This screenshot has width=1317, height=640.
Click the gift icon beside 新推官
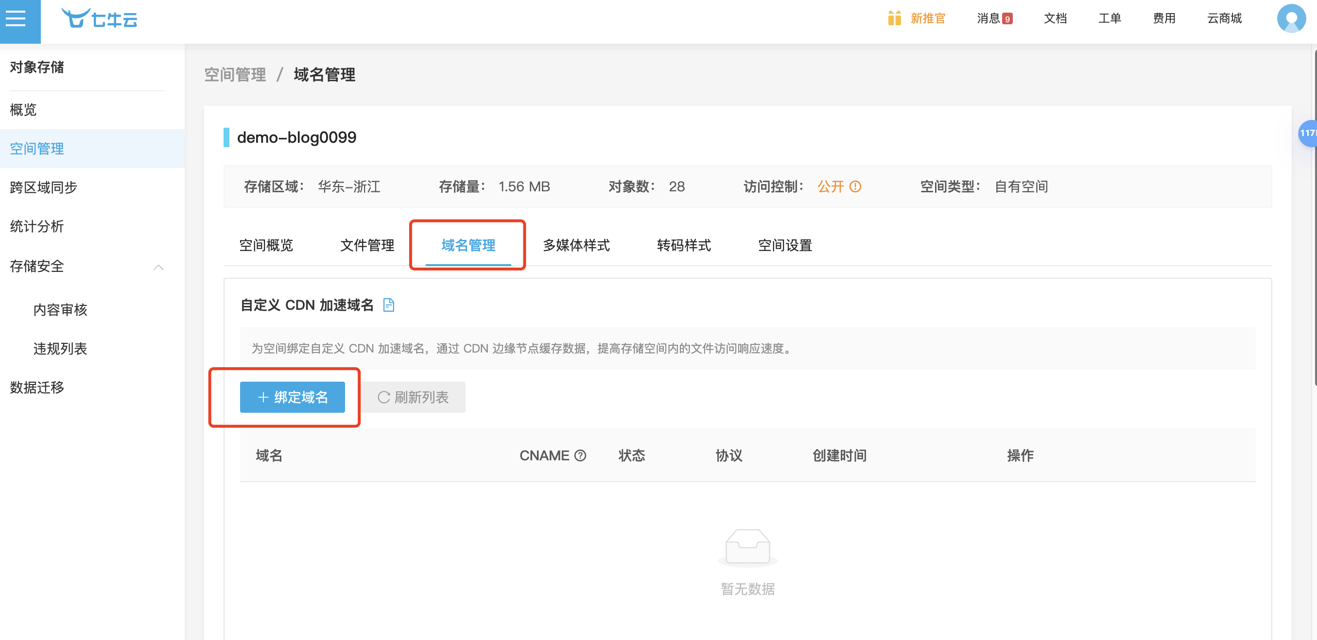(x=894, y=18)
